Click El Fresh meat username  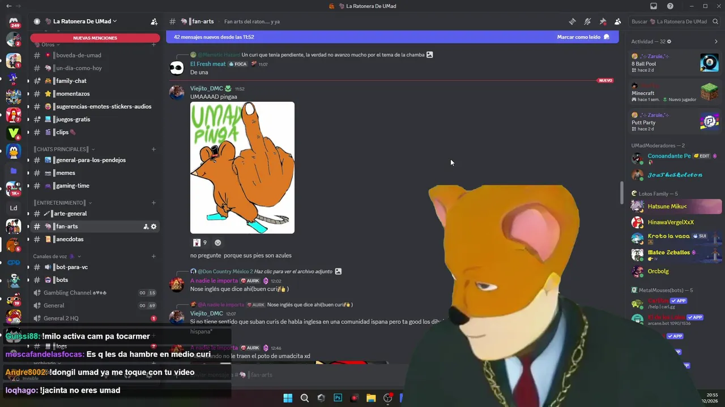click(208, 64)
